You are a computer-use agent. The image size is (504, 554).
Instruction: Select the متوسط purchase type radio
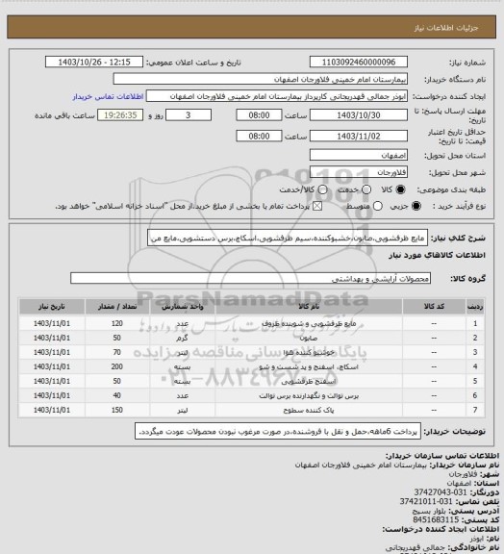point(377,206)
